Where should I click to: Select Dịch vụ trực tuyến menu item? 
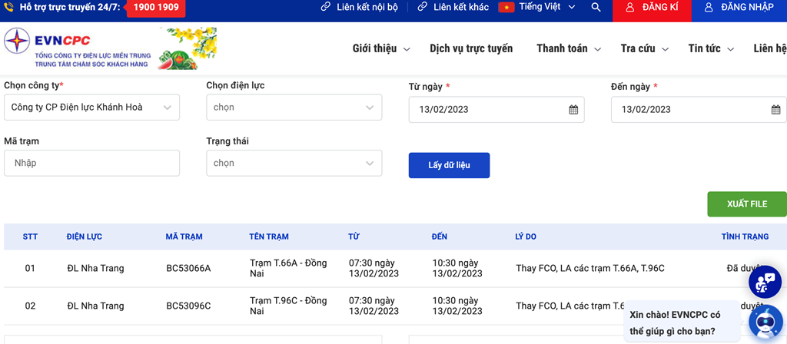[x=471, y=48]
